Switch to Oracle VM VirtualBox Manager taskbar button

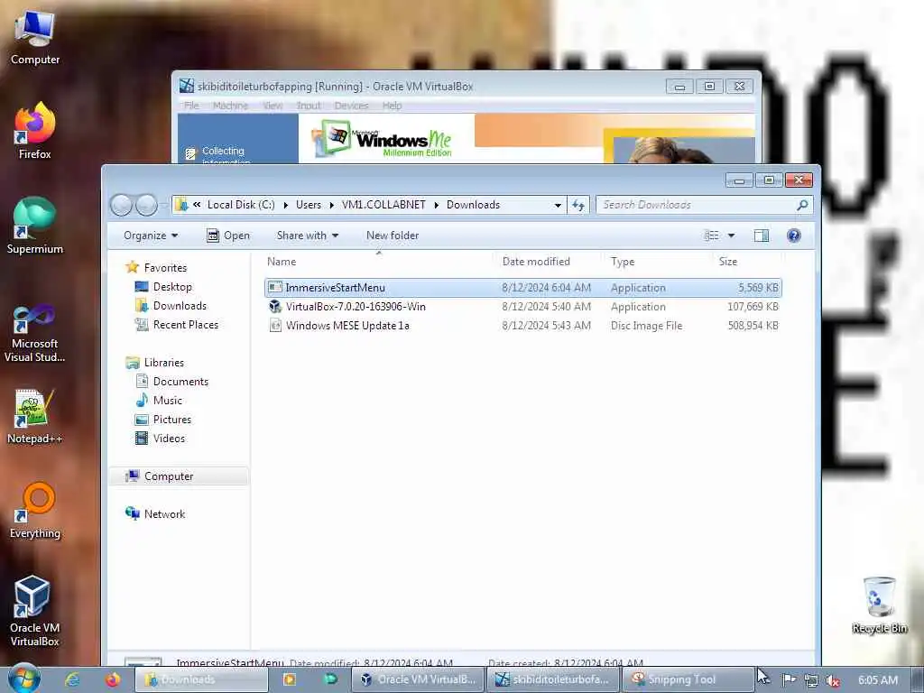[418, 679]
